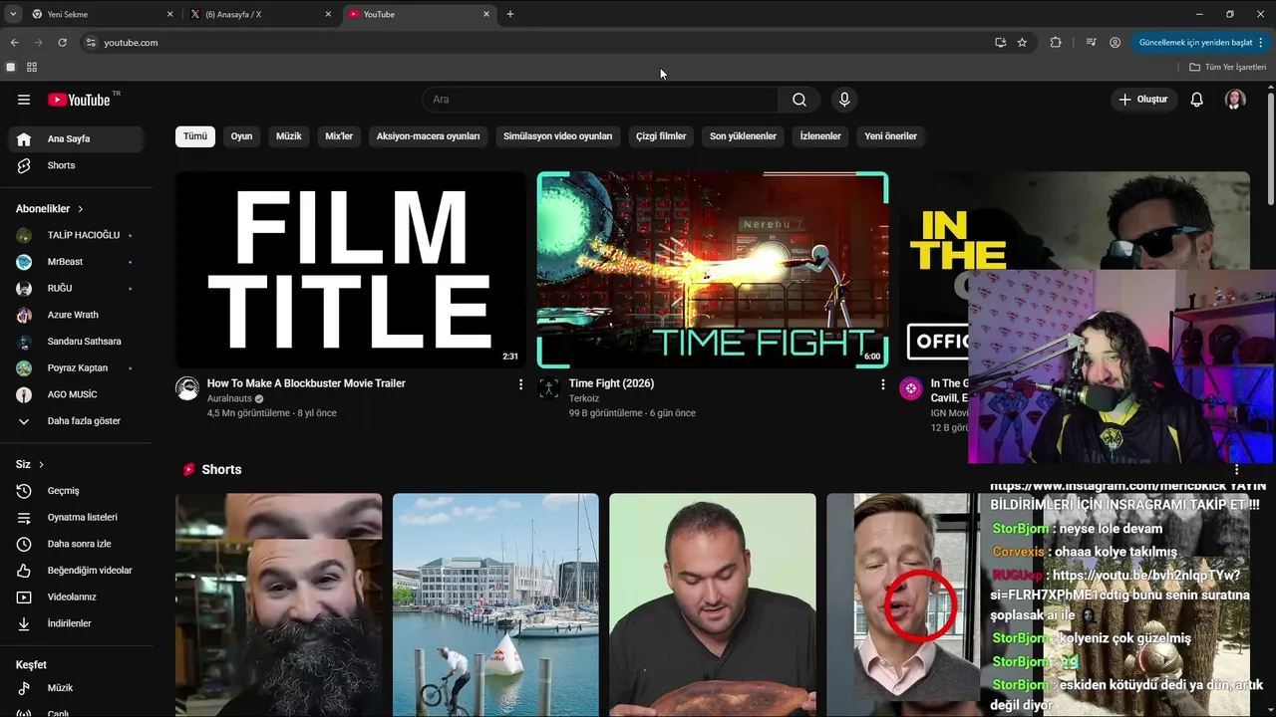Click the Terkoiz channel avatar

(x=549, y=388)
